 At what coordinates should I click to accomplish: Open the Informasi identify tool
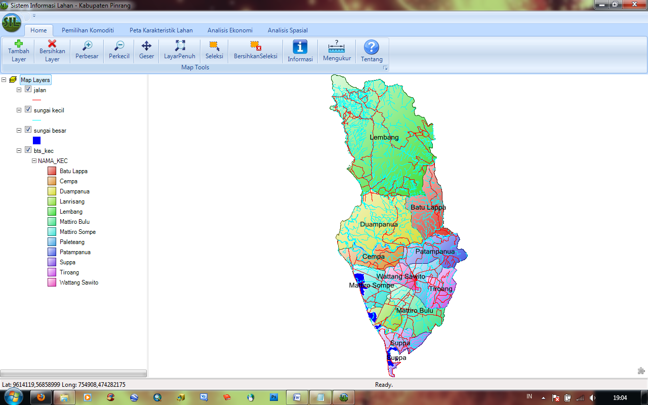300,51
